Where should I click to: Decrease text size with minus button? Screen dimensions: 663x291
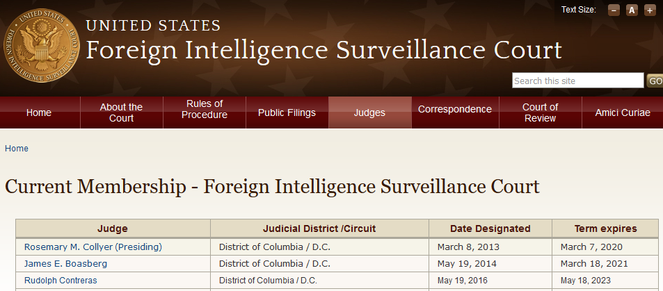click(x=614, y=10)
